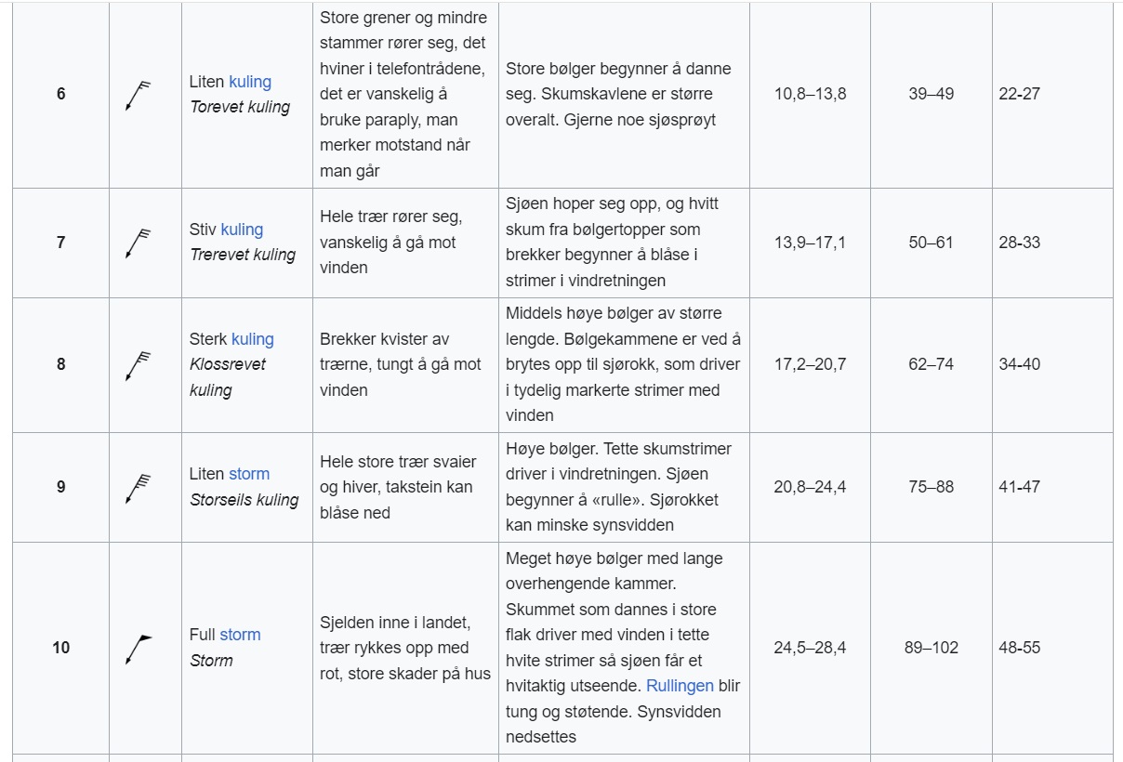
Task: Click the Torevet kuling italic text
Action: (240, 107)
